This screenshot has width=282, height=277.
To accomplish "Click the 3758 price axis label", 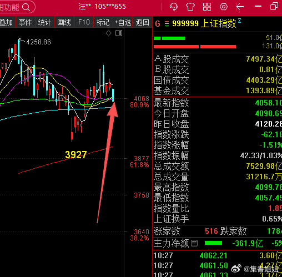I will (142, 195).
